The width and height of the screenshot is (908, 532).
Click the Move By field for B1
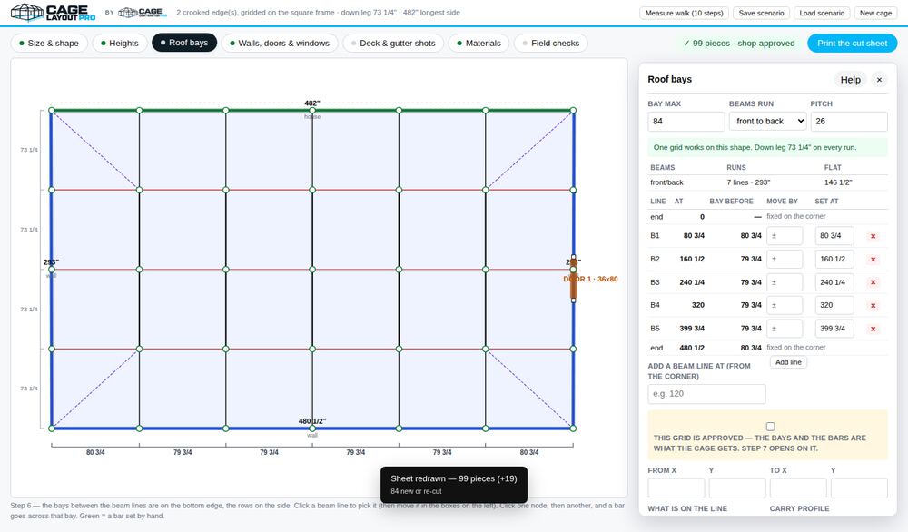coord(785,236)
